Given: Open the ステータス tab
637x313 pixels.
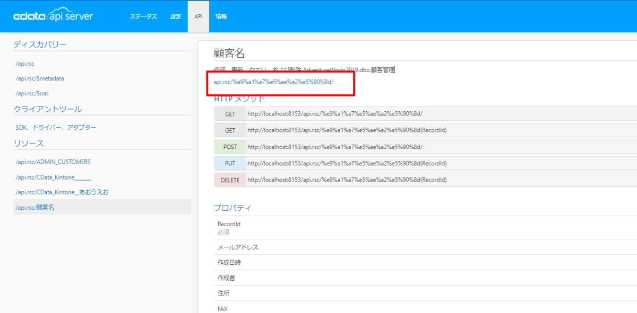Looking at the screenshot, I should [x=143, y=16].
